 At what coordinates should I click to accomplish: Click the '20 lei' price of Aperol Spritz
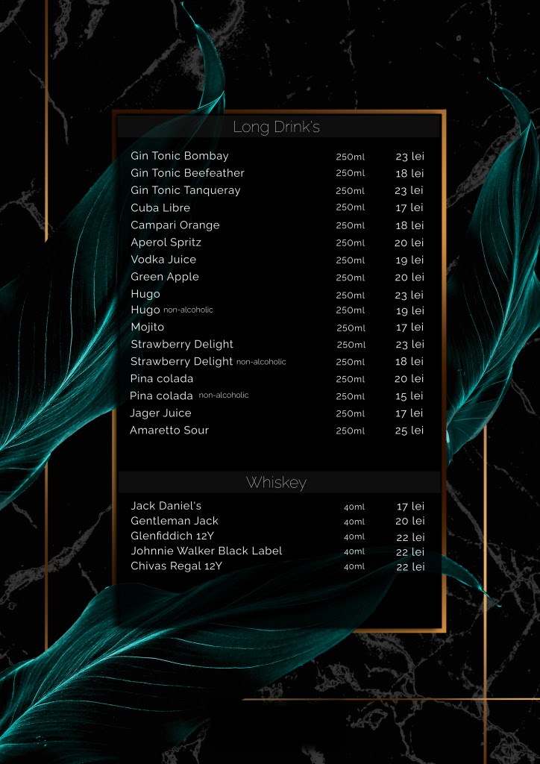[x=409, y=242]
